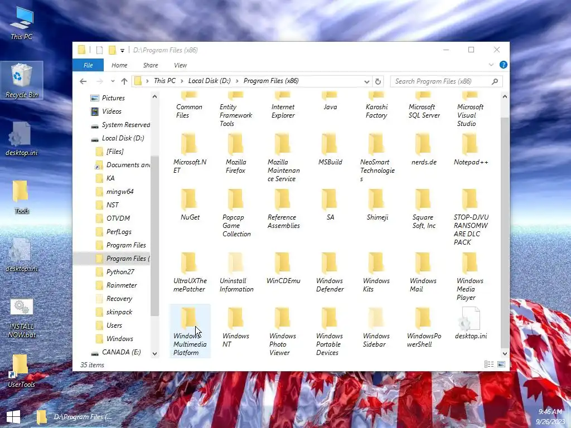The height and width of the screenshot is (428, 571).
Task: Open the UltraUXThemePatcher folder
Action: point(190,272)
